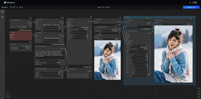Screen dimensions: 201x99
Task: Click the KSampler seed field
Action: click(79, 27)
